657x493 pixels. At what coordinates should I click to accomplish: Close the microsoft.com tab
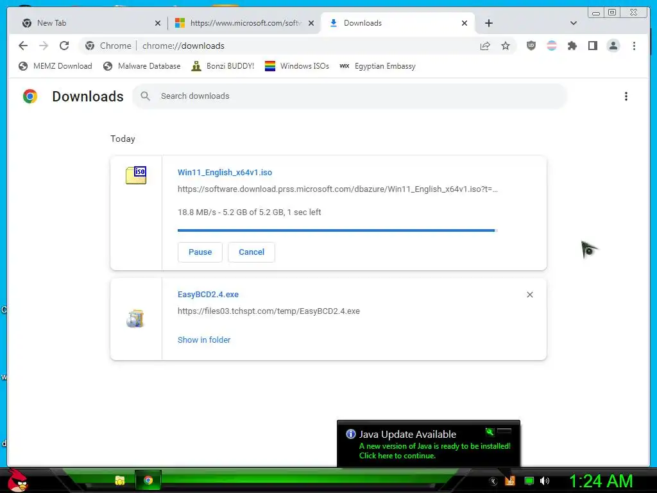point(311,23)
